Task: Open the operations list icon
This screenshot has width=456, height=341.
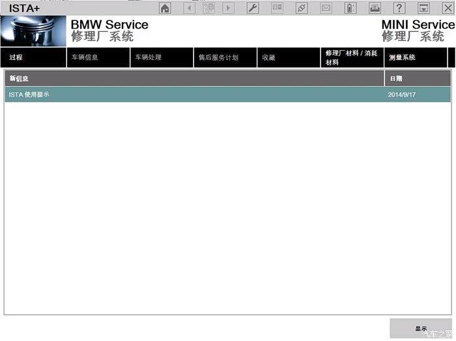Action: 209,8
